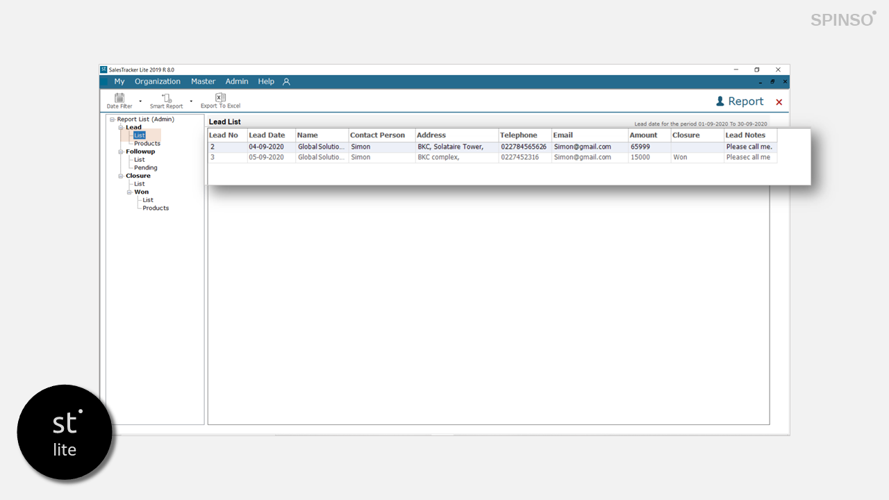Select Pending under Followup
The image size is (889, 500).
point(145,168)
